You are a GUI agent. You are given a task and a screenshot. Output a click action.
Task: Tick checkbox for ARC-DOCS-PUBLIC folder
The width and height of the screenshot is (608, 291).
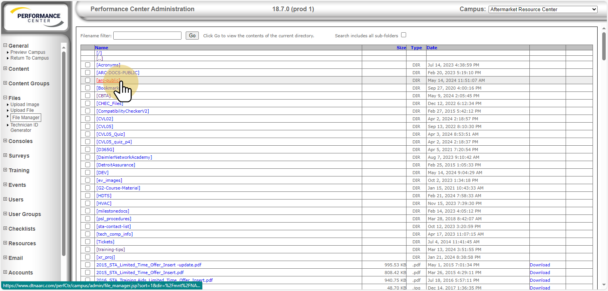point(87,73)
